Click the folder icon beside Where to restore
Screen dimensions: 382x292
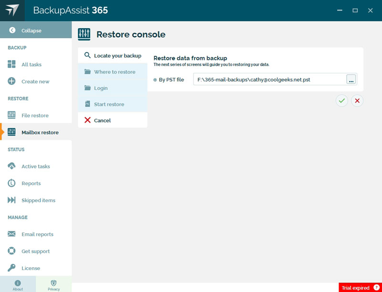click(87, 72)
